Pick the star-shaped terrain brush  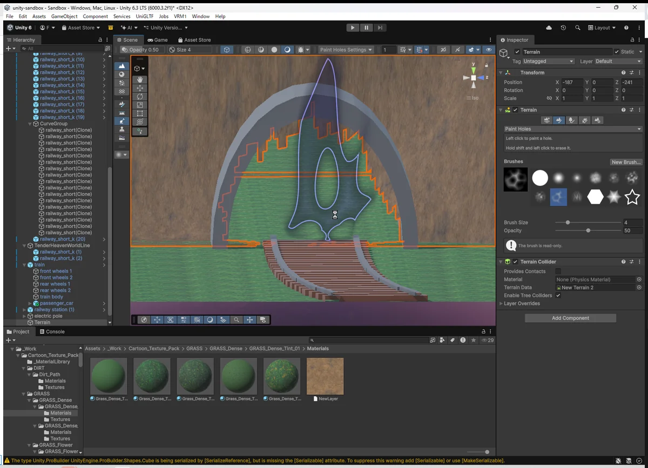[632, 198]
